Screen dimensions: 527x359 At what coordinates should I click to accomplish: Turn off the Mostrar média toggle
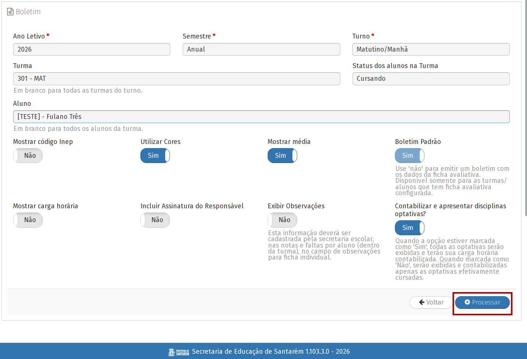(x=282, y=156)
